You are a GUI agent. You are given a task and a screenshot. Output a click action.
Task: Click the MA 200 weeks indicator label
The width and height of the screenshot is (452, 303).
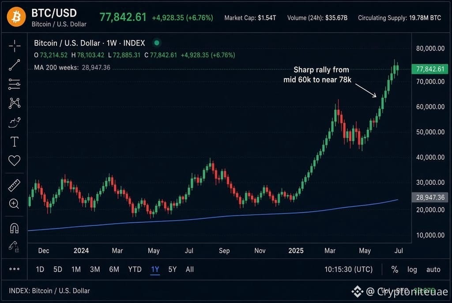(72, 67)
